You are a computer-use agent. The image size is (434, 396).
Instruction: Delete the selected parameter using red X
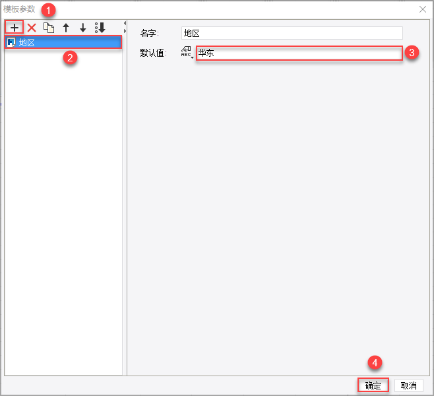(32, 28)
